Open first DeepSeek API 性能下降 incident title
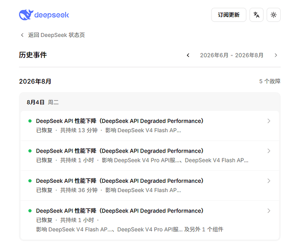This screenshot has width=288, height=243. point(120,121)
